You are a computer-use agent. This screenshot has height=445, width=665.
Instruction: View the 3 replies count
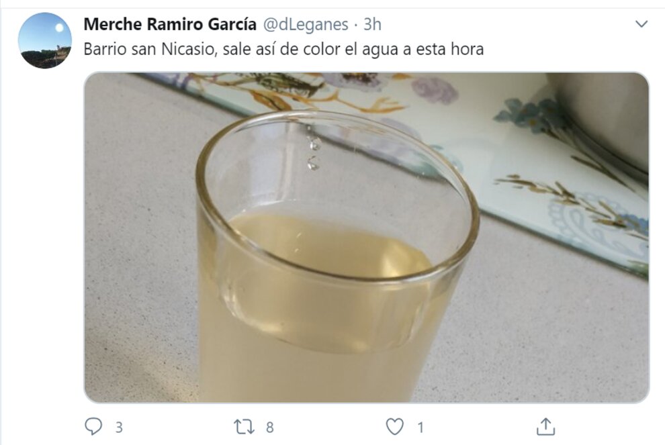point(119,427)
